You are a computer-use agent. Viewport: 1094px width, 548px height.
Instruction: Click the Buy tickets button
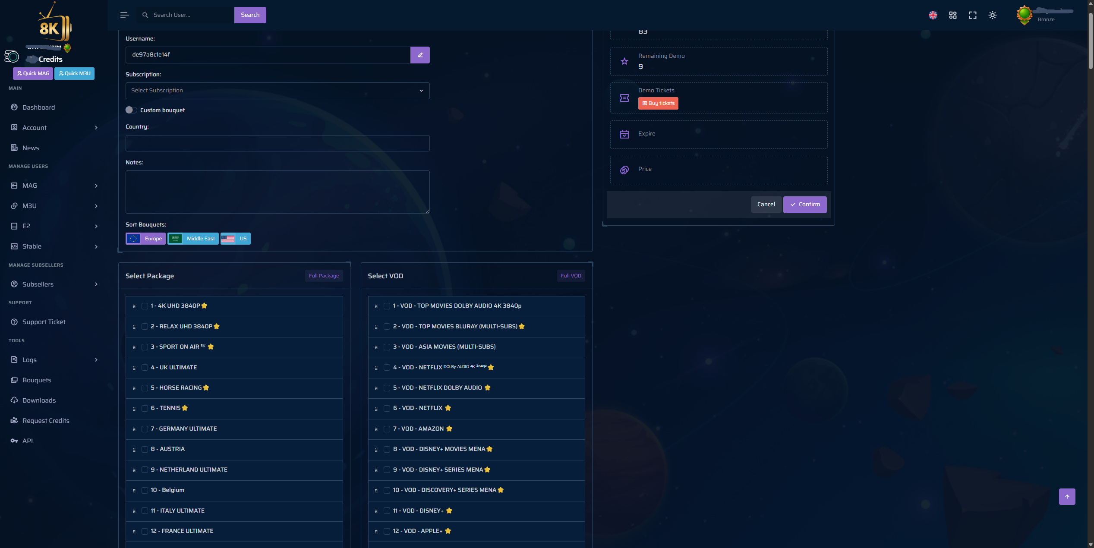[x=658, y=103]
